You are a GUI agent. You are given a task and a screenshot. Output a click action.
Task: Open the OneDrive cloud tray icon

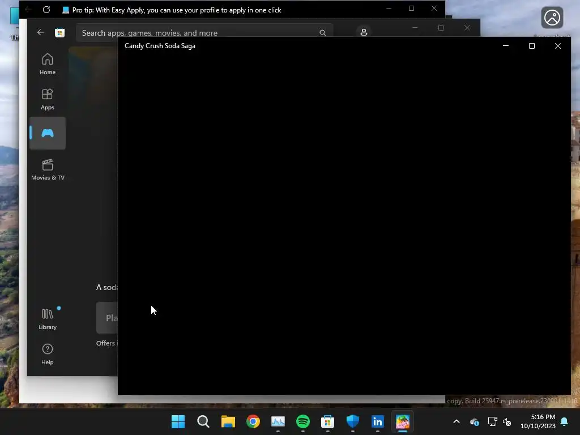pyautogui.click(x=475, y=421)
